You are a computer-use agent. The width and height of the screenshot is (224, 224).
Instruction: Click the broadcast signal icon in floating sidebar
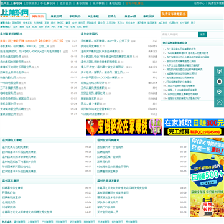coord(219,72)
